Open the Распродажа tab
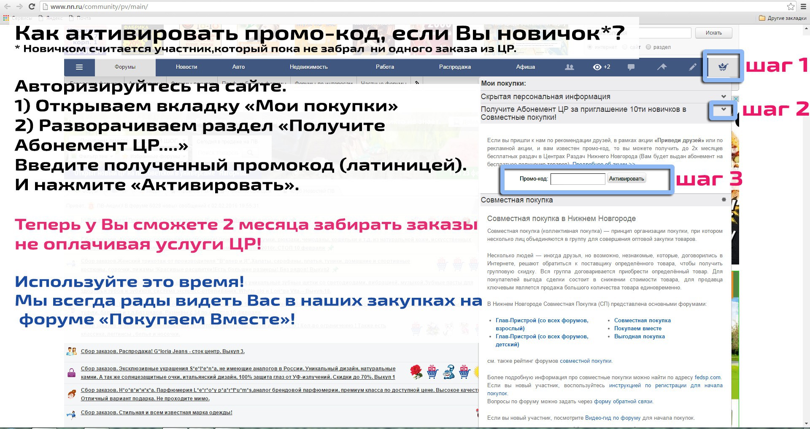This screenshot has width=810, height=429. (455, 67)
